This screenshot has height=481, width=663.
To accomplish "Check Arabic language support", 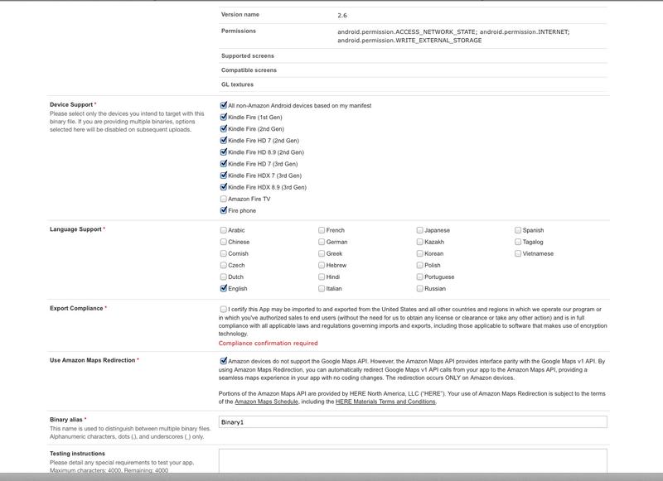I will (x=223, y=230).
